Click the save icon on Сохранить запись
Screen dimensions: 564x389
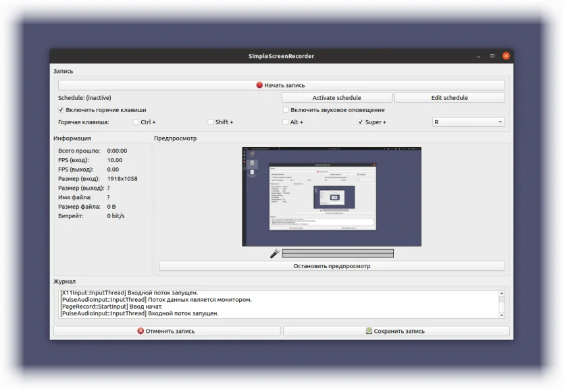[x=369, y=331]
